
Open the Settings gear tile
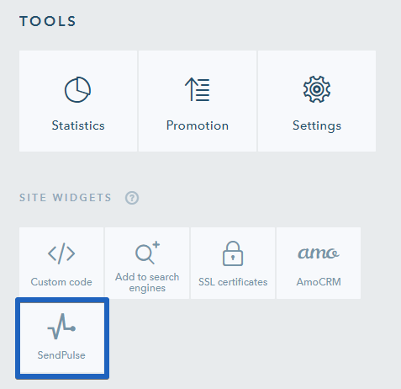coord(317,101)
